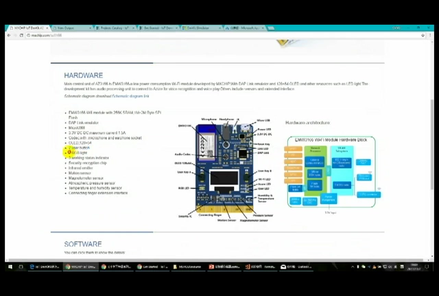The height and width of the screenshot is (296, 439).
Task: Reload the page with the refresh icon
Action: pos(21,35)
